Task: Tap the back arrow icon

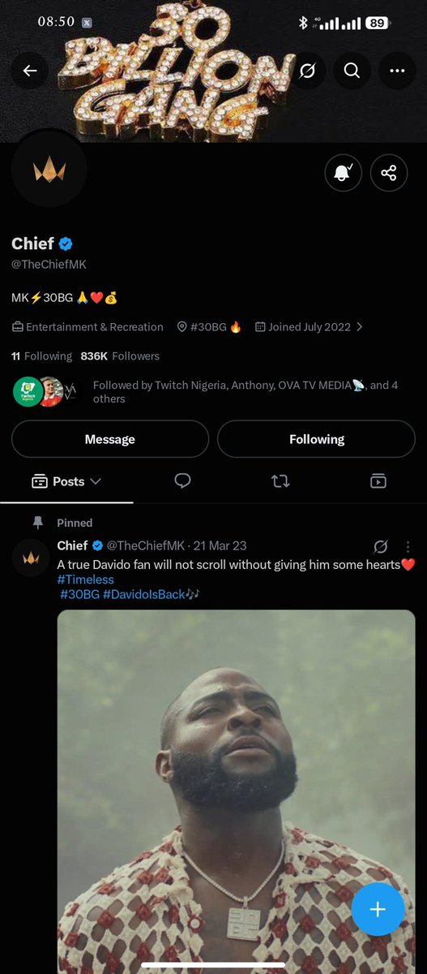Action: pos(30,71)
